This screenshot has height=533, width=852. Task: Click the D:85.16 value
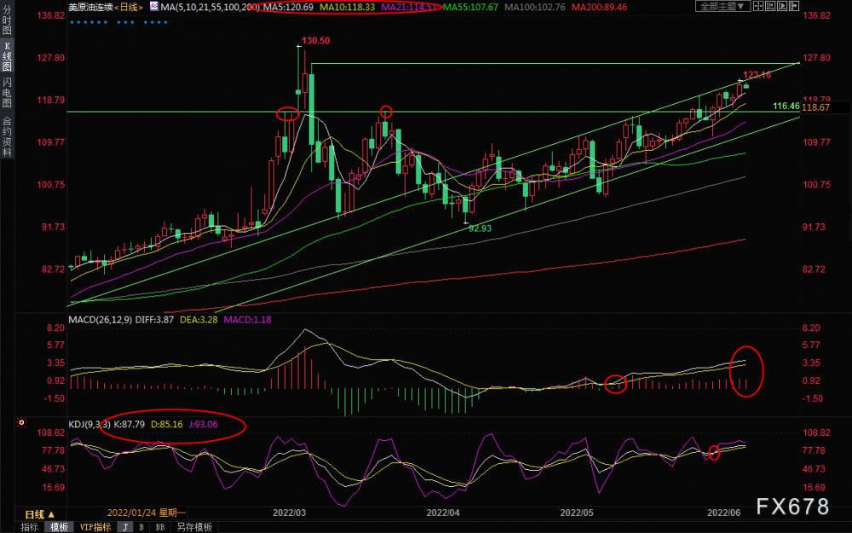tap(167, 424)
